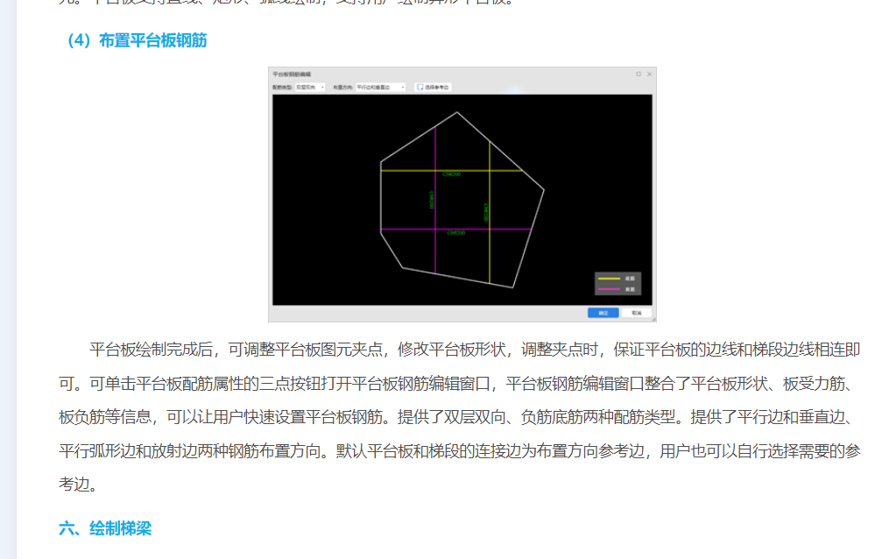Click the blue 确定 button in the dialog
Viewport: 875px width, 559px height.
[603, 313]
